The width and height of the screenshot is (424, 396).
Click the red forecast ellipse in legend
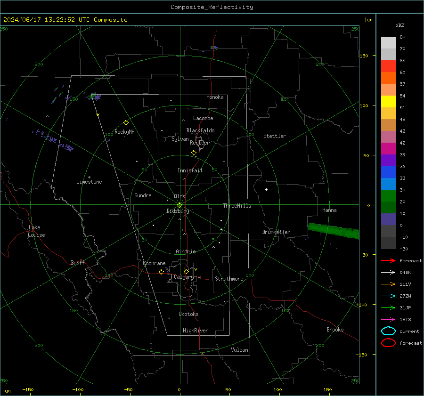pos(388,343)
